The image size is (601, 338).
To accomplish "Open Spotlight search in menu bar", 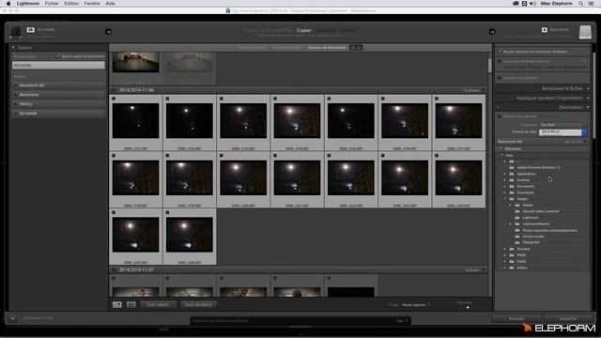I will click(581, 4).
